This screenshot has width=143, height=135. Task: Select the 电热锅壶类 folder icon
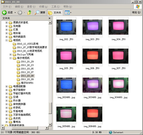pos(10,37)
